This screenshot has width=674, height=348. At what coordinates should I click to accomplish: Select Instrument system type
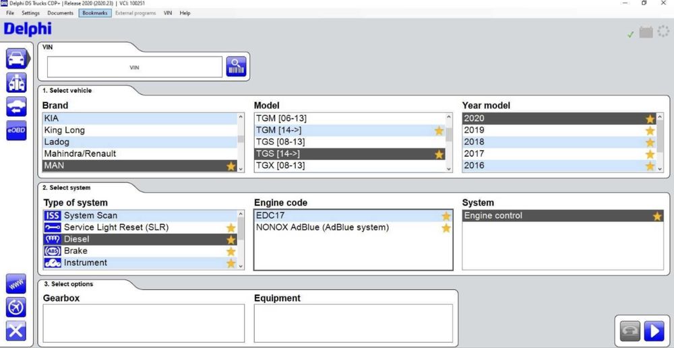tap(140, 263)
